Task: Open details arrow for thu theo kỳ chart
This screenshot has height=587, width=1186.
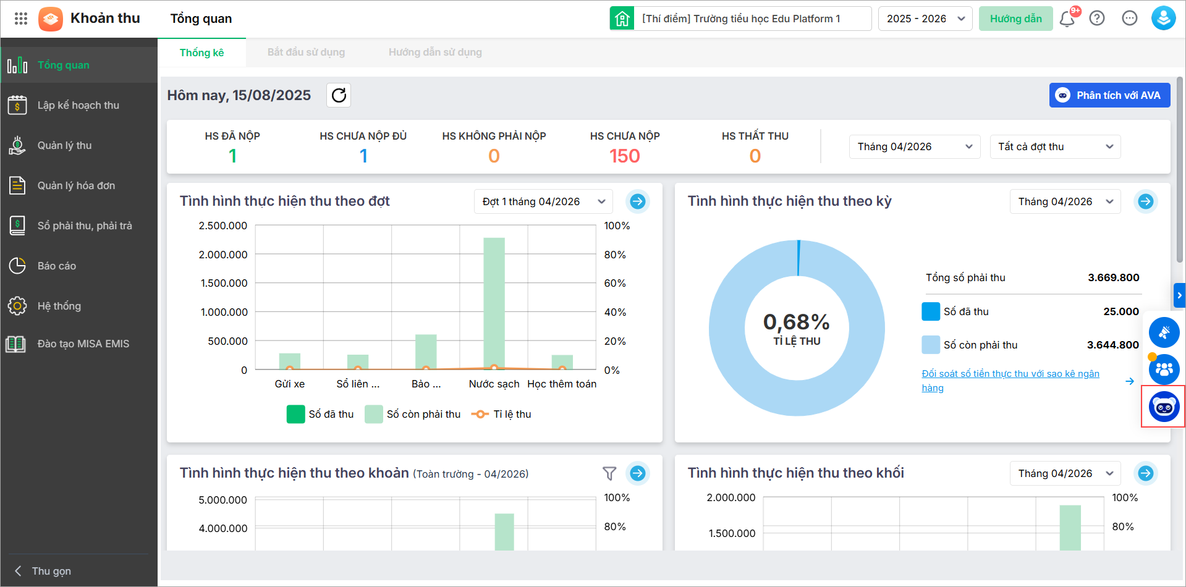Action: point(1146,201)
